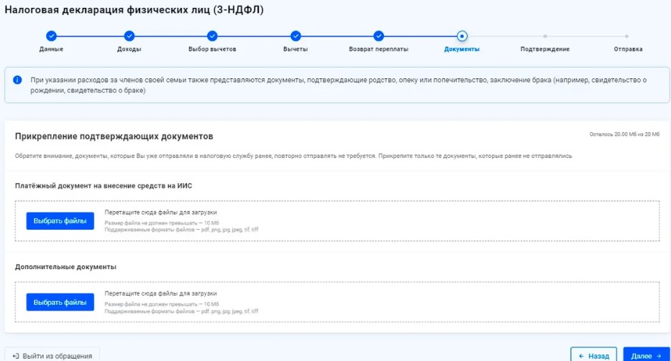Go to the Выбор вычетов step label

(212, 49)
